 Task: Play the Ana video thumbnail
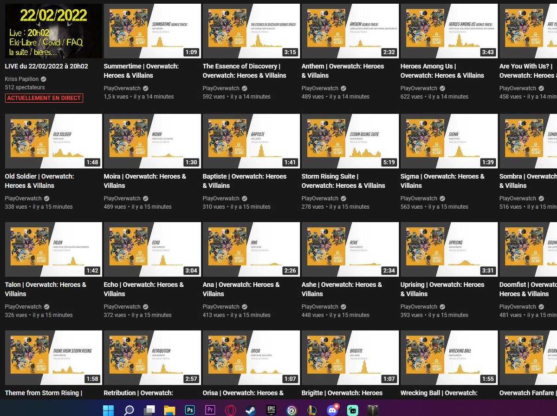click(251, 250)
